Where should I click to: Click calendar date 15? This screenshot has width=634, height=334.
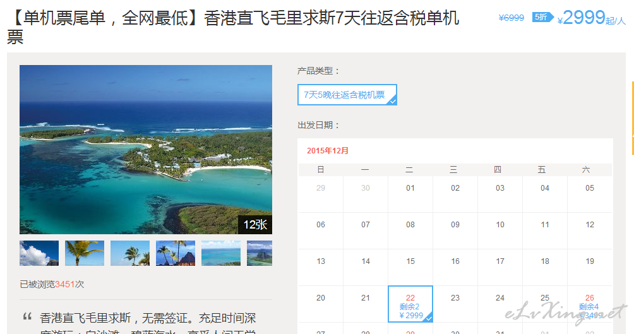point(410,261)
